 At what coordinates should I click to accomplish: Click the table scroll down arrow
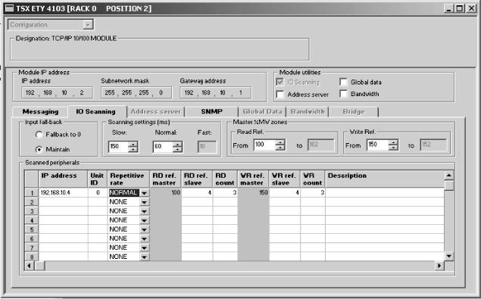point(448,256)
